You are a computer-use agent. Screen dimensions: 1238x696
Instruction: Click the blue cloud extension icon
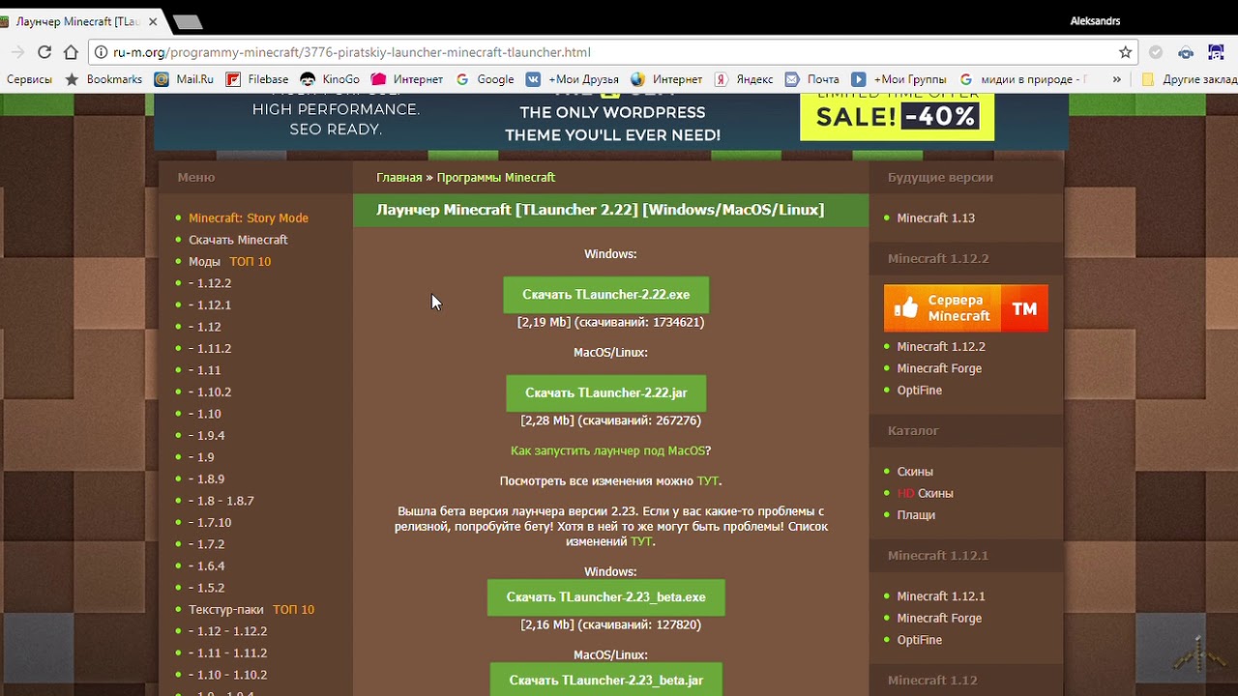1186,52
